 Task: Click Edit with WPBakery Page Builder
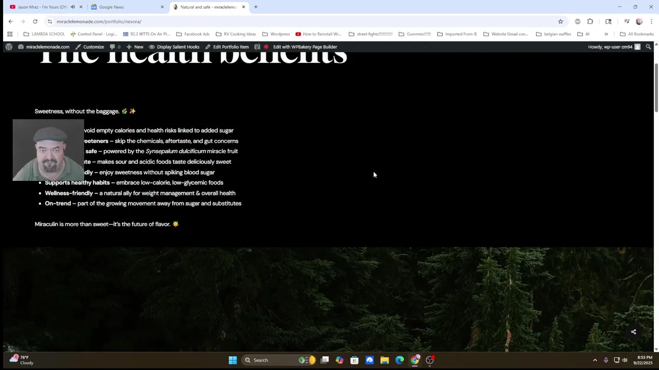(x=305, y=47)
